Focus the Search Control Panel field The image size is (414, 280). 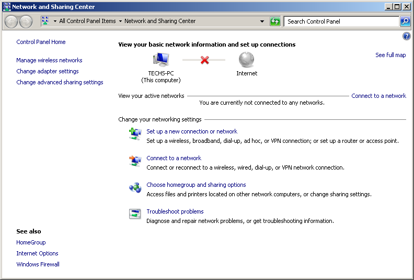pos(341,21)
